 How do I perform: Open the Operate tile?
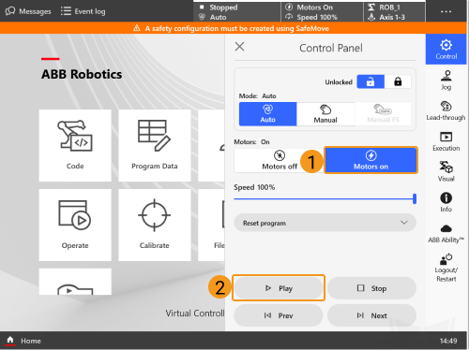pos(75,225)
